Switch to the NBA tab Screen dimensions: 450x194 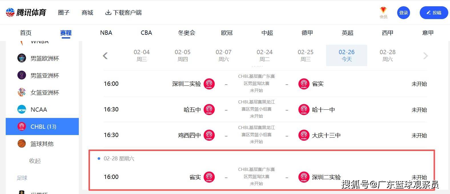(x=106, y=33)
